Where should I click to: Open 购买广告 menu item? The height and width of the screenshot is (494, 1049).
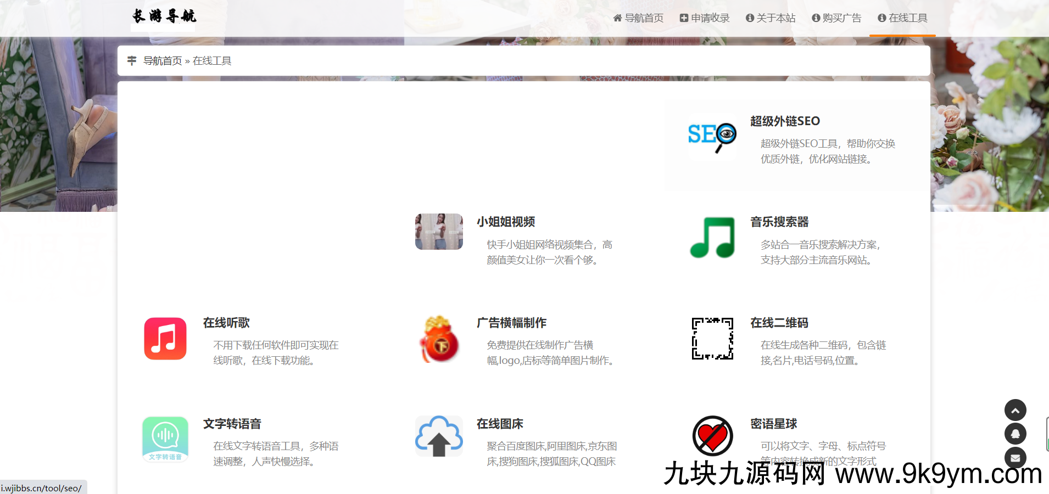click(x=836, y=18)
